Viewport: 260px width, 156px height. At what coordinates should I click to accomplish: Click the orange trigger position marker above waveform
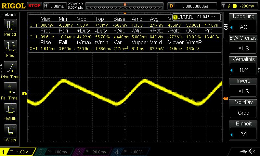[125, 13]
